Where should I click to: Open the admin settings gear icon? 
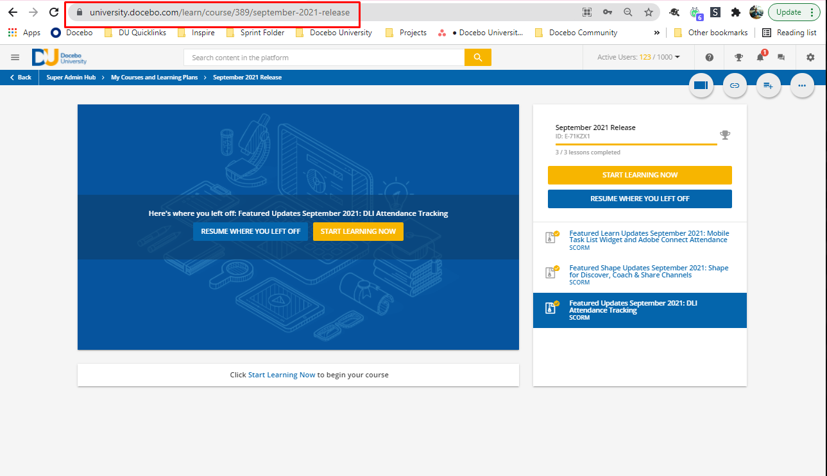tap(810, 57)
